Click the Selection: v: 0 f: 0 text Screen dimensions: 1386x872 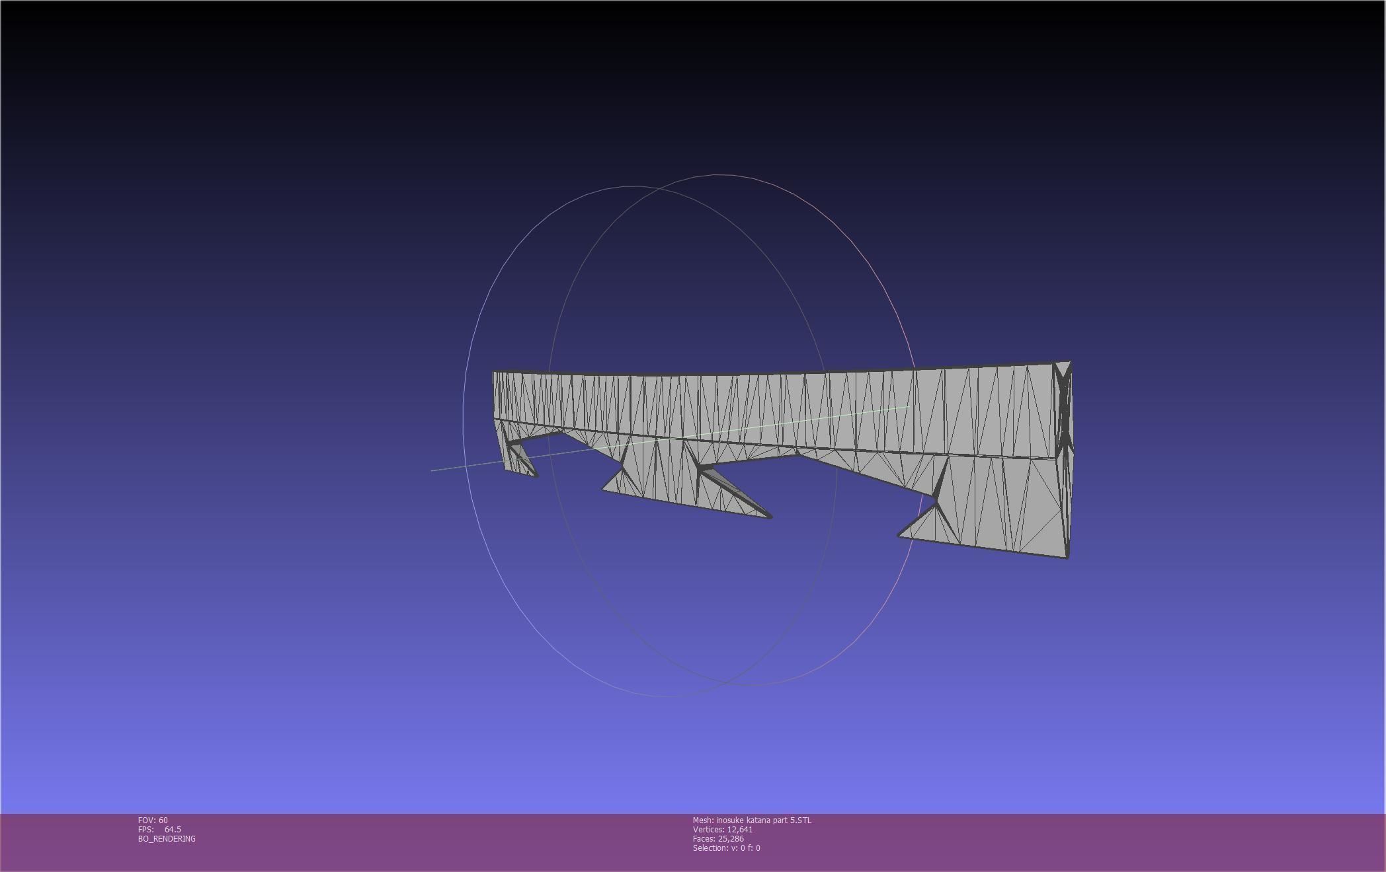[x=726, y=848]
